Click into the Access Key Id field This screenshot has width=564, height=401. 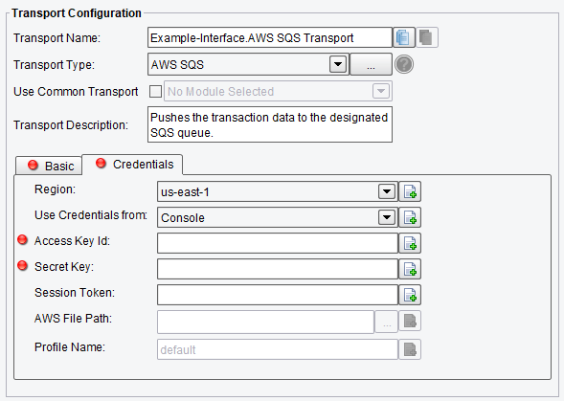coord(278,243)
